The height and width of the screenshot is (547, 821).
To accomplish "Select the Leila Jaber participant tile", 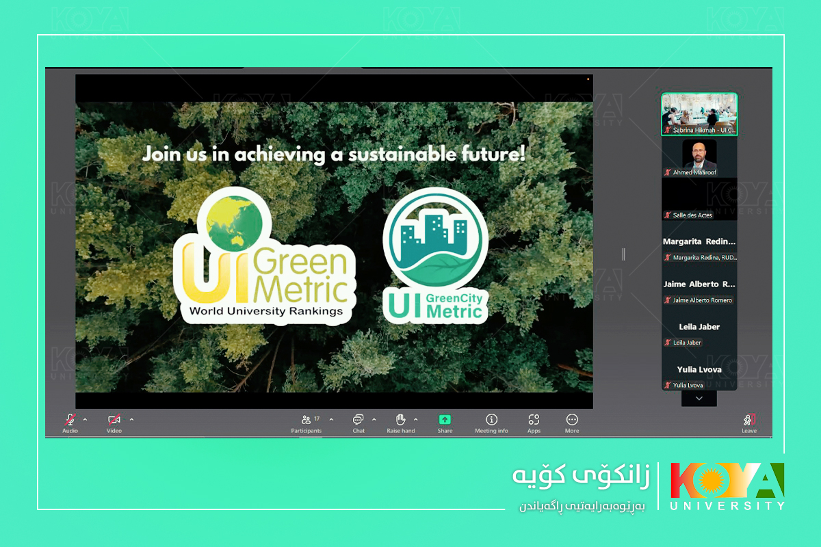I will 699,328.
